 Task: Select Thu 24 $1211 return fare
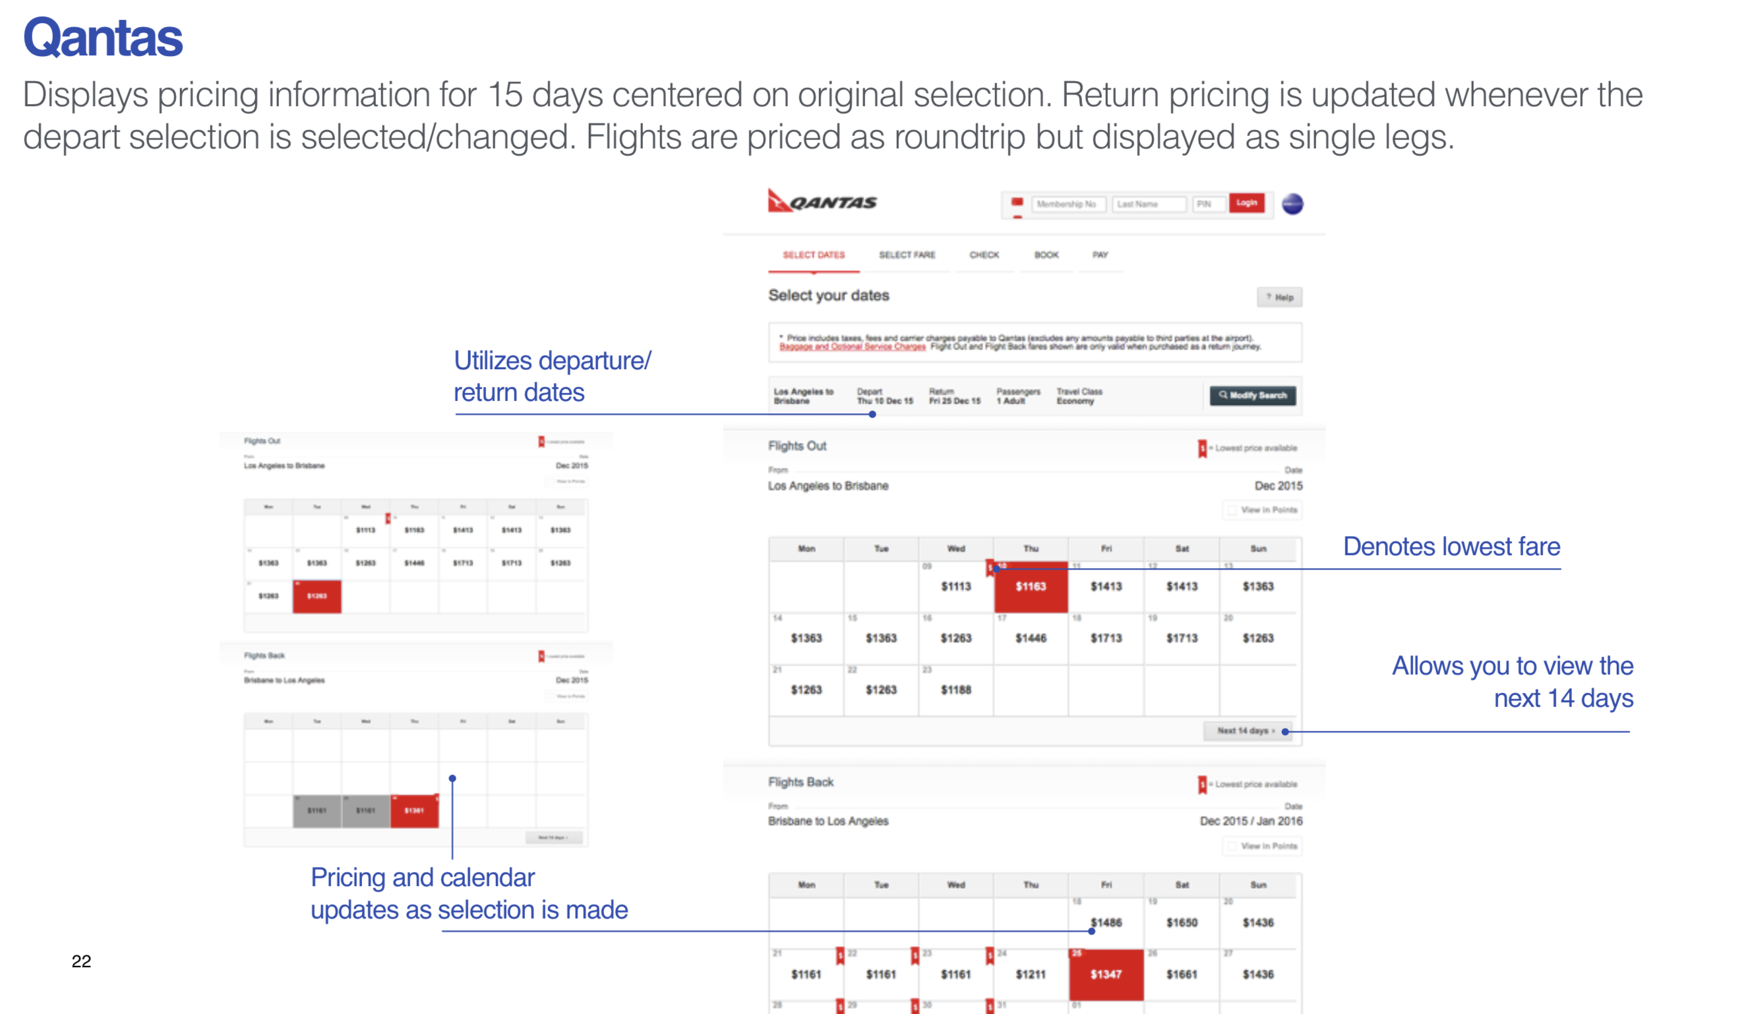click(x=1031, y=975)
